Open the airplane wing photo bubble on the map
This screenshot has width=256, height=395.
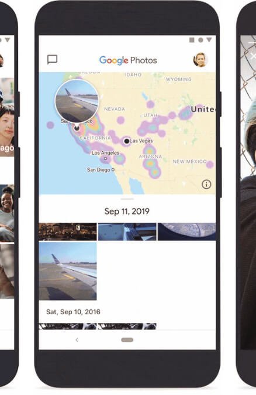[77, 101]
